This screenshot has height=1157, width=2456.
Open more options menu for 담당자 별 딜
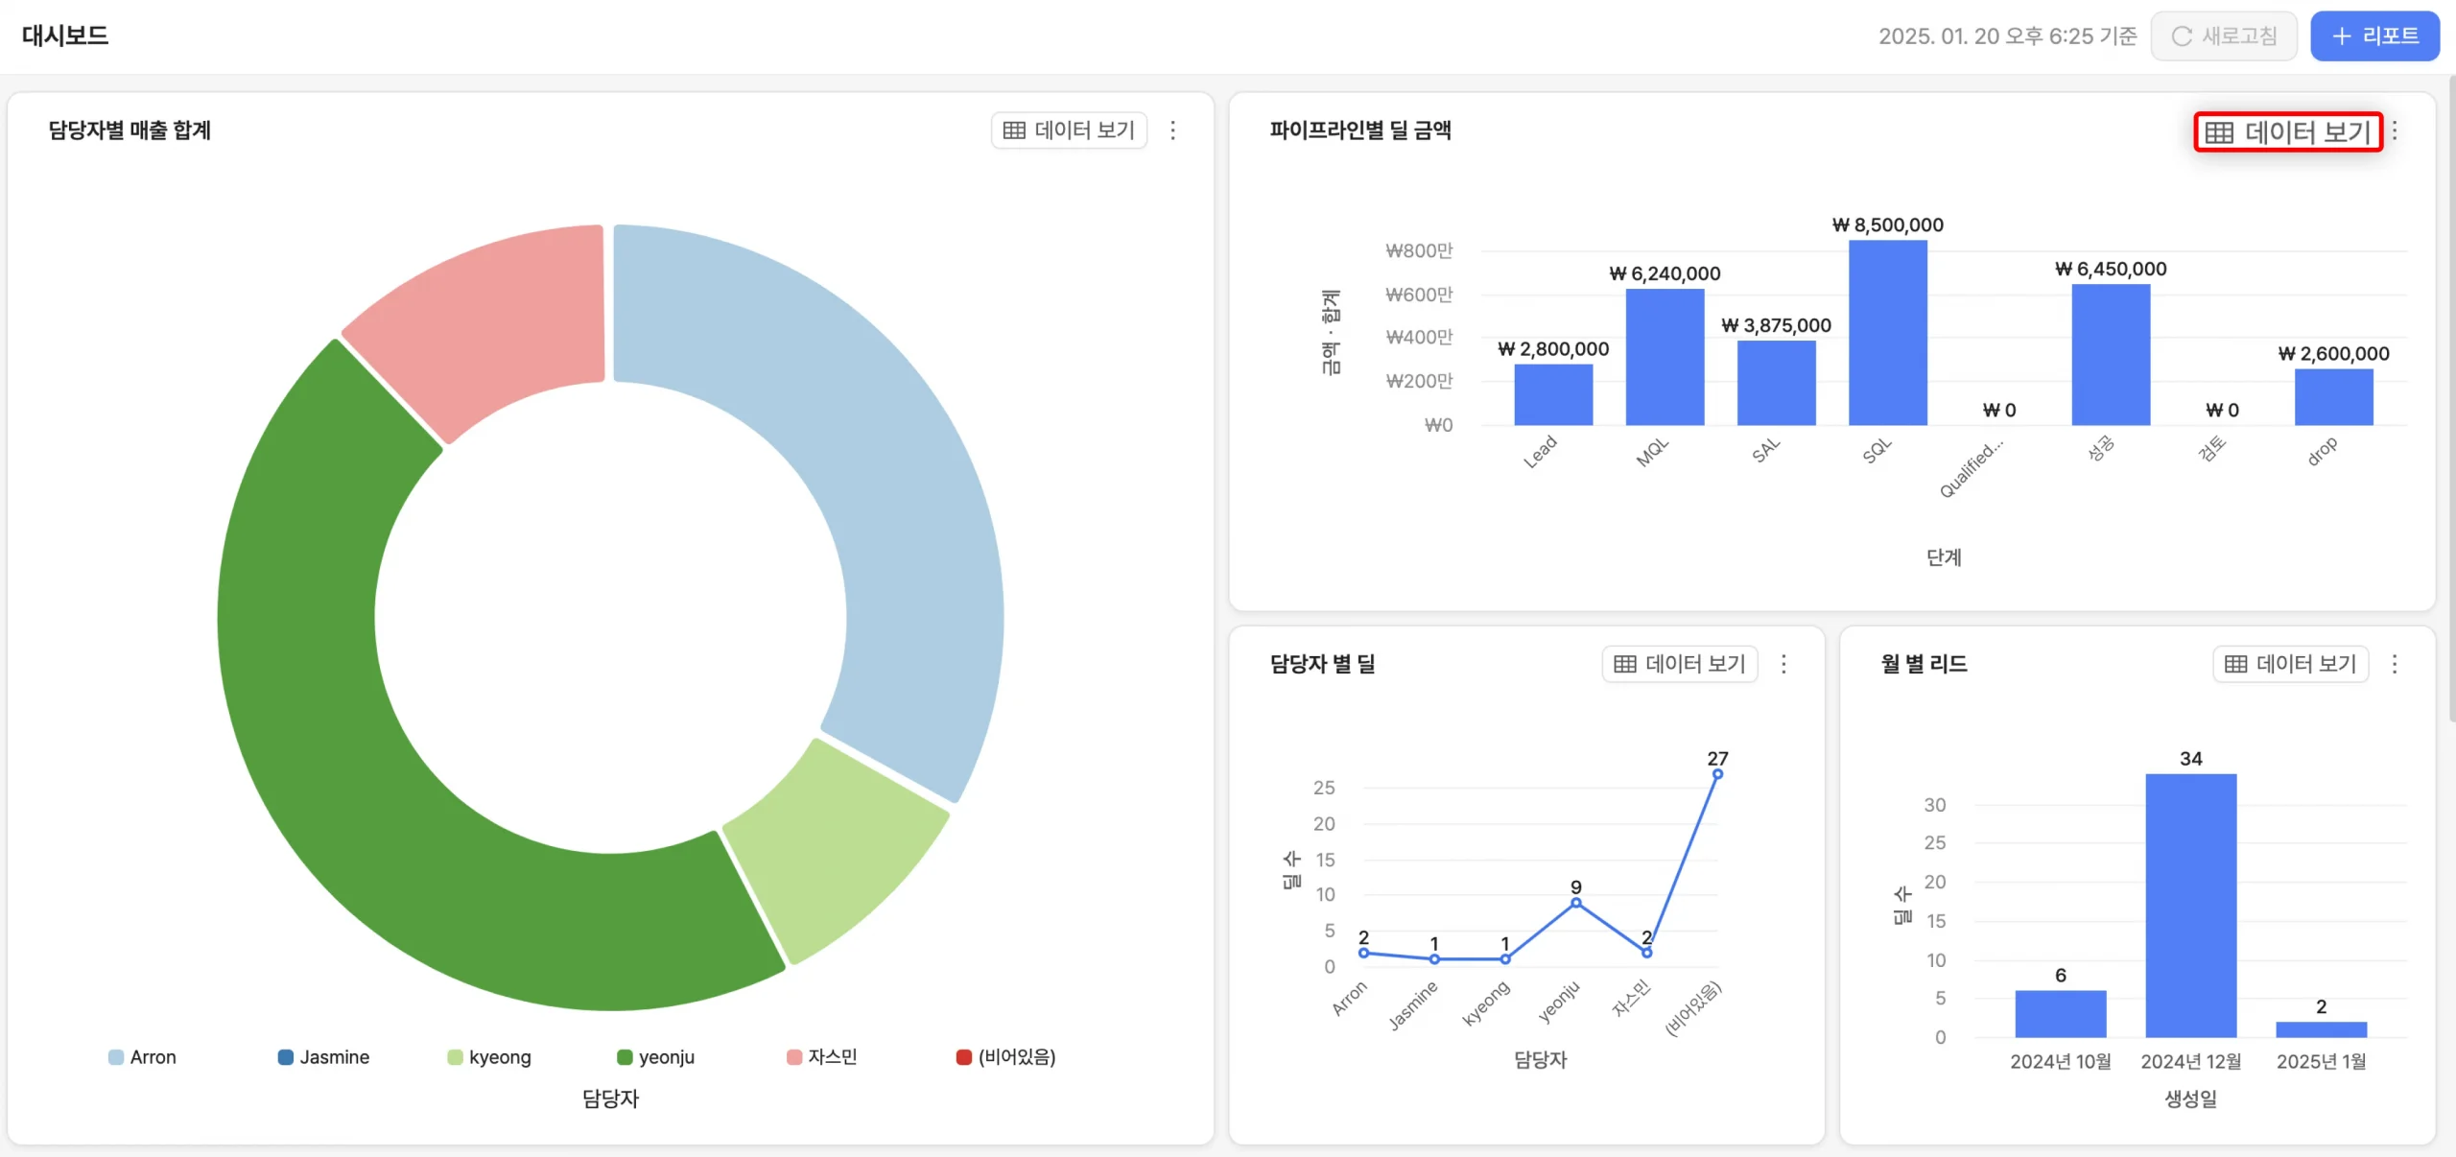1783,664
